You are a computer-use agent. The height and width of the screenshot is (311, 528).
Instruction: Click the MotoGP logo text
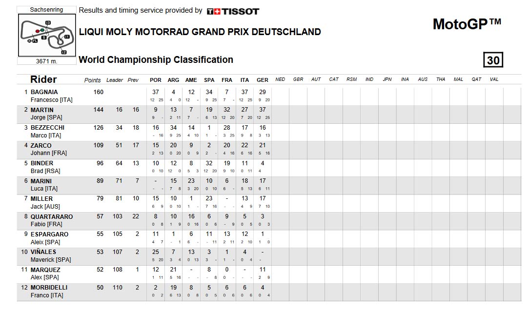[x=467, y=24]
